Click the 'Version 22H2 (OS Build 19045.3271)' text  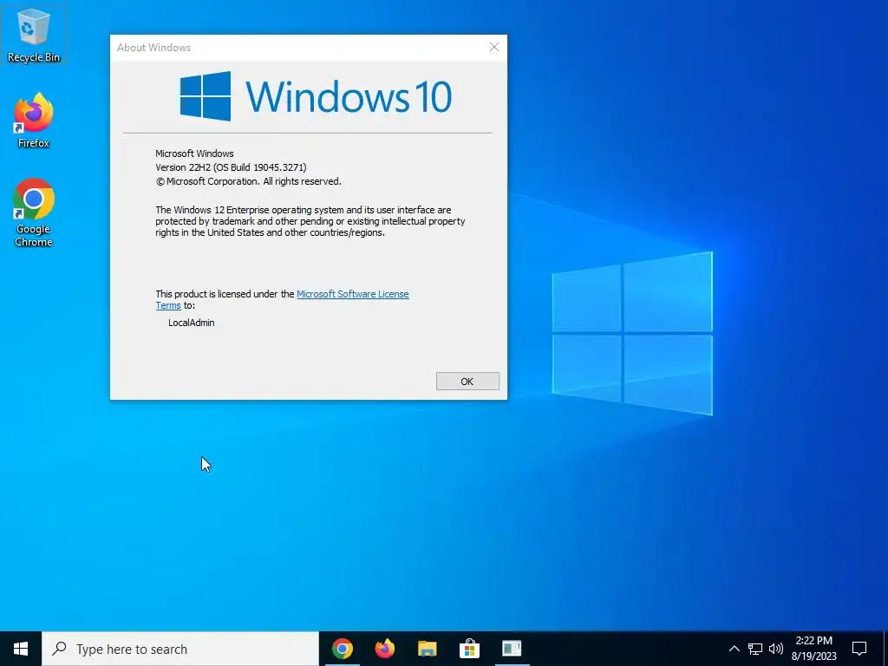(x=231, y=167)
